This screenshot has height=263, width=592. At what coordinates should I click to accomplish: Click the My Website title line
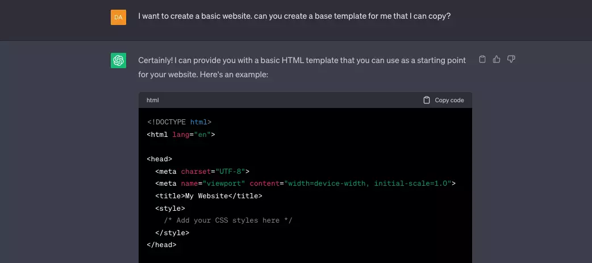(x=209, y=196)
